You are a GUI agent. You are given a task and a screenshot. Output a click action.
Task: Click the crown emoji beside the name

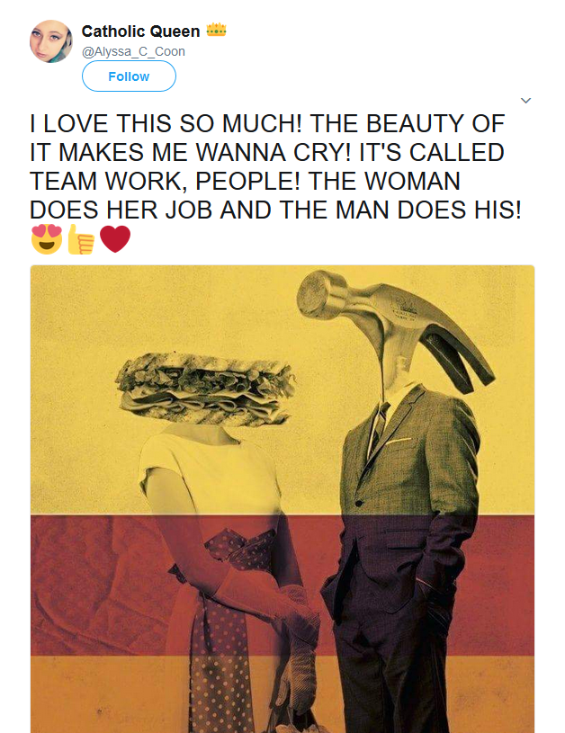tap(216, 31)
